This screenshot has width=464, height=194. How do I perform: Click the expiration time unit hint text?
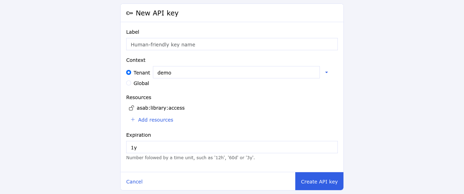[190, 158]
